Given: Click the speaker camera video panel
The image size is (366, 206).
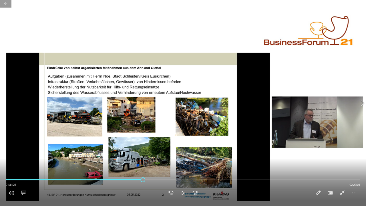Looking at the screenshot, I should click(317, 122).
